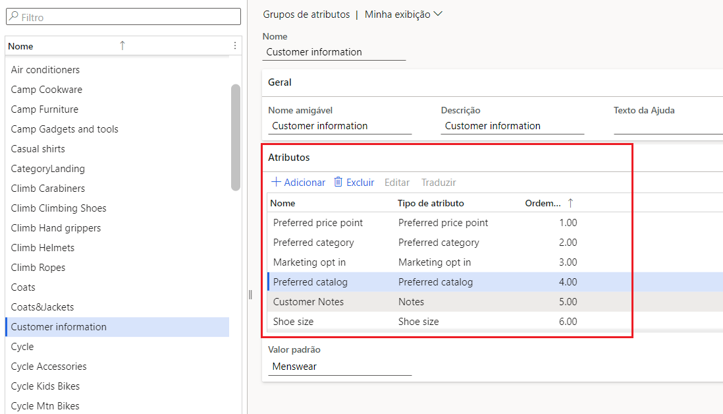Toggle sort arrow on the Ordem column
Screen dimensions: 723x414
click(x=570, y=203)
